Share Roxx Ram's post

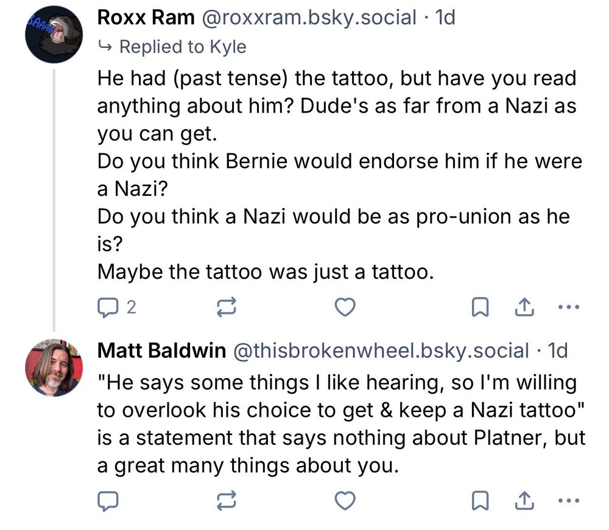pos(523,309)
